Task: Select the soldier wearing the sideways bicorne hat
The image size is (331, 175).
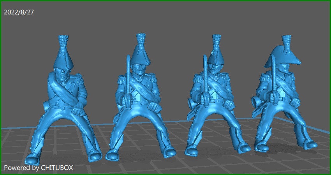Action: click(x=283, y=97)
